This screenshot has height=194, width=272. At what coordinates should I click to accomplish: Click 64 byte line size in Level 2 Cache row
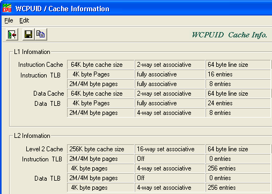click(238, 149)
